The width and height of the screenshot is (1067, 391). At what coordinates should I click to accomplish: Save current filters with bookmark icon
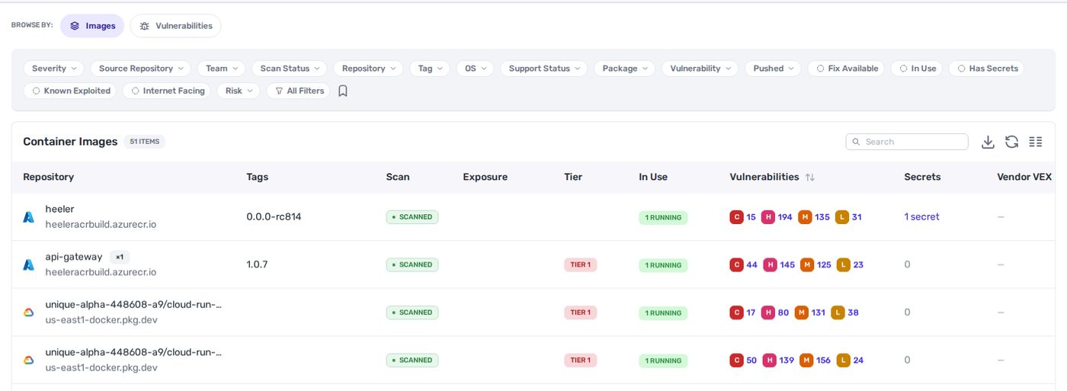click(343, 91)
